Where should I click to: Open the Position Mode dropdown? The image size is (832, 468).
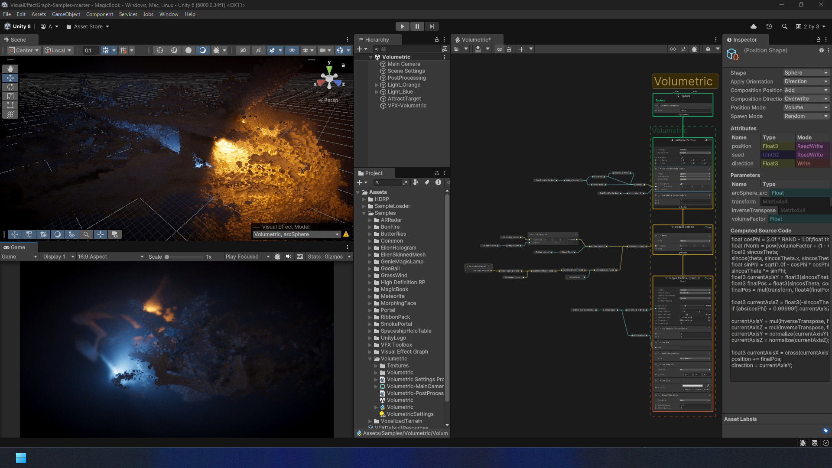pos(806,107)
